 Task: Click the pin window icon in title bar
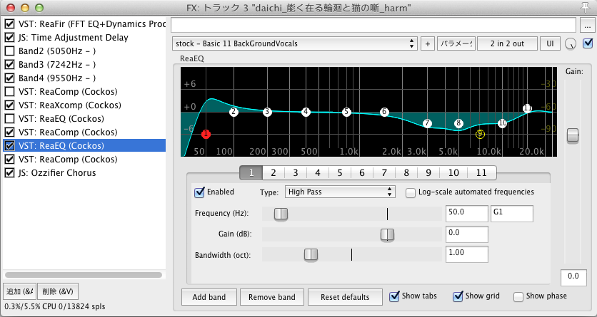[x=584, y=7]
